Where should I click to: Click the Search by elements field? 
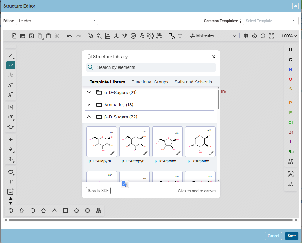tap(151, 67)
